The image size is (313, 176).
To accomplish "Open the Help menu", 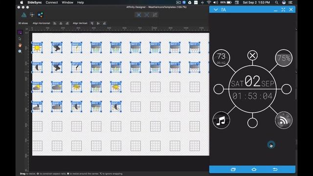I will (80, 2).
